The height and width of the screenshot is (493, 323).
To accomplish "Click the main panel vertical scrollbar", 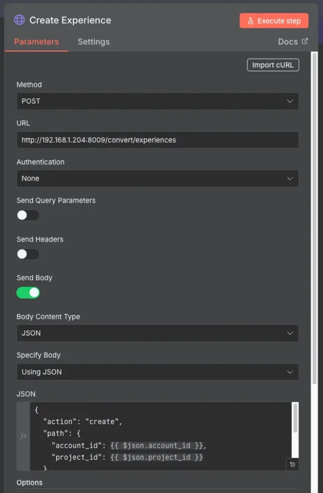I will click(314, 218).
